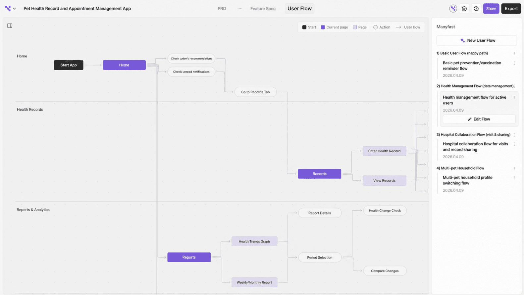Select the View Records node

pos(384,180)
